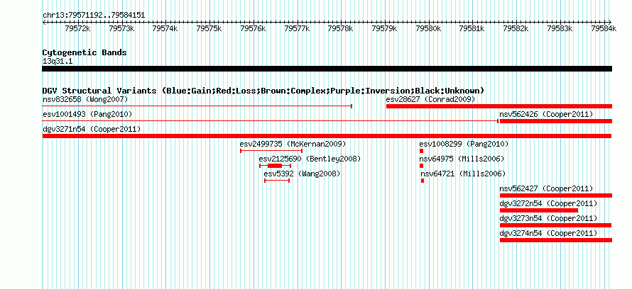Click the black 13q31.1 cytogenetic band bar
This screenshot has height=289, width=632.
click(327, 69)
